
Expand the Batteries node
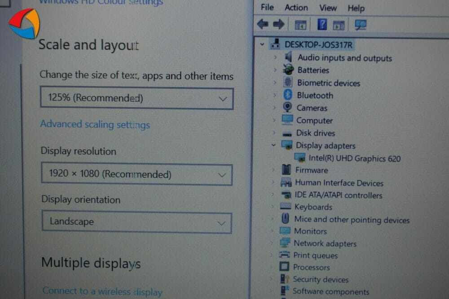(275, 70)
